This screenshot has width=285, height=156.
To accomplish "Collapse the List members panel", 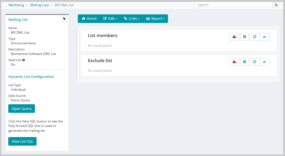I will (x=264, y=37).
